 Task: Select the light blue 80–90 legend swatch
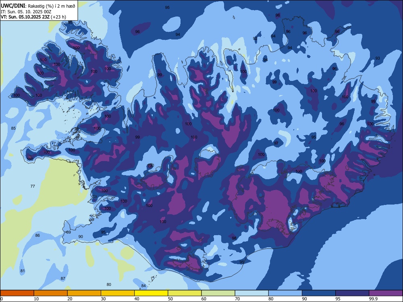point(285,293)
